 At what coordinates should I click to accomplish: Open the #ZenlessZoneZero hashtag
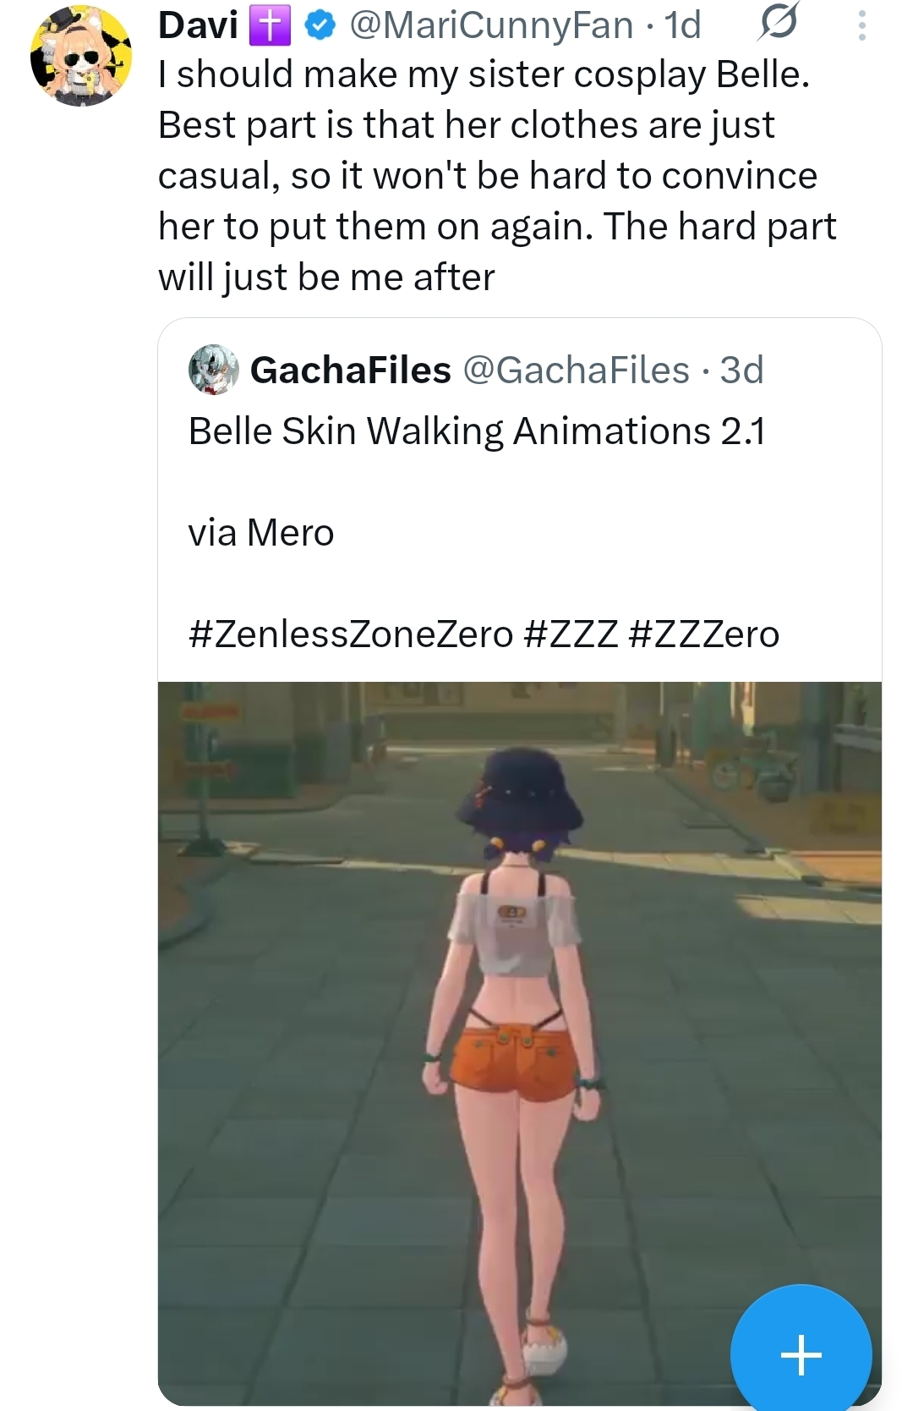351,634
